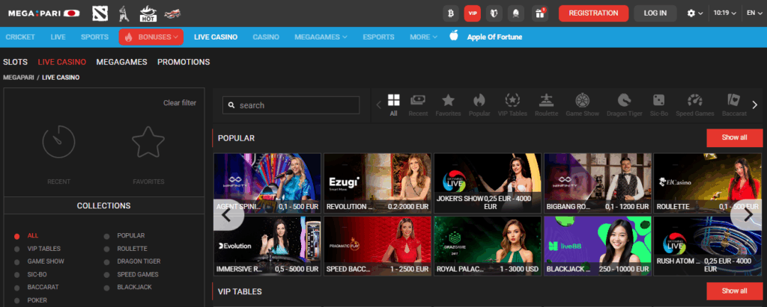Open the Apple Of Fortune link
The height and width of the screenshot is (307, 767).
click(494, 37)
